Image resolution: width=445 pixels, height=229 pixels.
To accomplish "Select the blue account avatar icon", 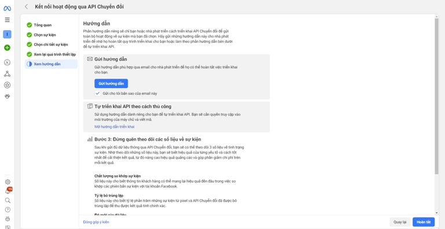I will coord(7,34).
